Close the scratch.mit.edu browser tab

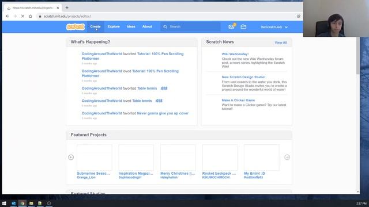[58, 7]
